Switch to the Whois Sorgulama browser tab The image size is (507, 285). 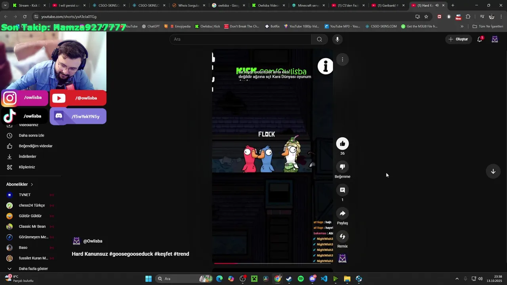pos(188,6)
